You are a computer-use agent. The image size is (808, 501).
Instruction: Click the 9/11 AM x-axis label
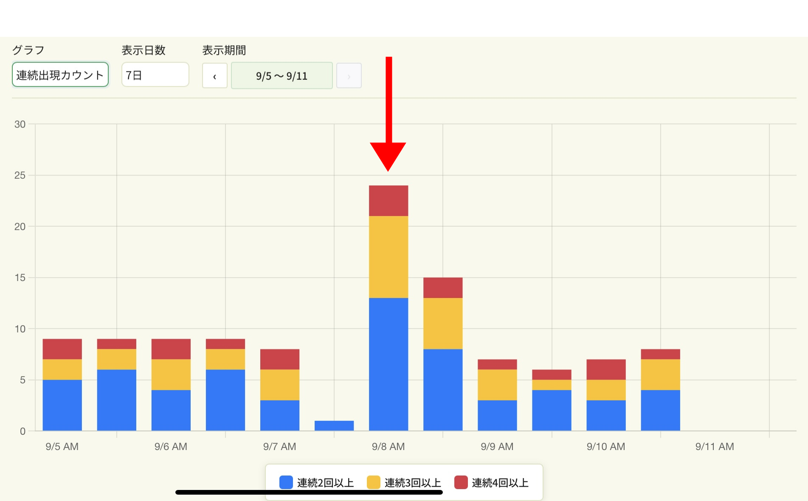pyautogui.click(x=715, y=447)
